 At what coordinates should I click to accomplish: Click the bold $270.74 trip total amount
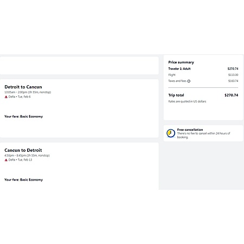(232, 95)
